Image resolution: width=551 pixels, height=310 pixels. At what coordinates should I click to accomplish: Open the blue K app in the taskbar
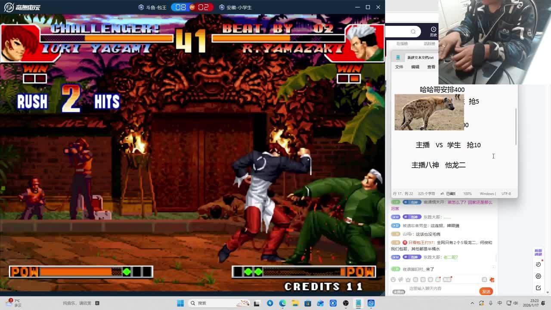333,303
